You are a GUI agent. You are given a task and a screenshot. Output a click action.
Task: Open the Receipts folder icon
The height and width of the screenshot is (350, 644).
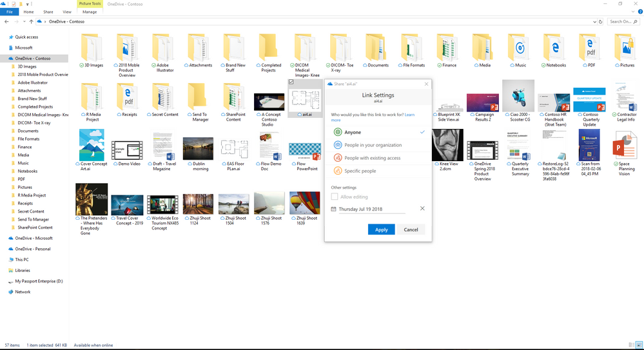127,97
